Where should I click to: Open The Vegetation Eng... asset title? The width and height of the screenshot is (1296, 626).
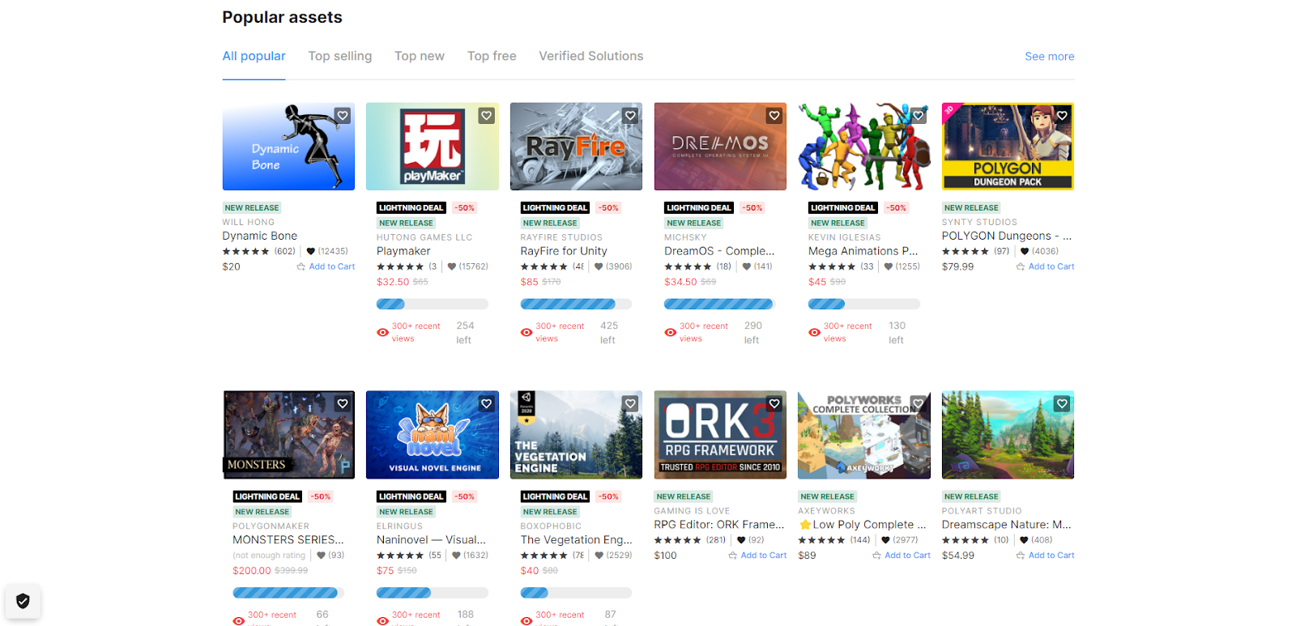(576, 539)
